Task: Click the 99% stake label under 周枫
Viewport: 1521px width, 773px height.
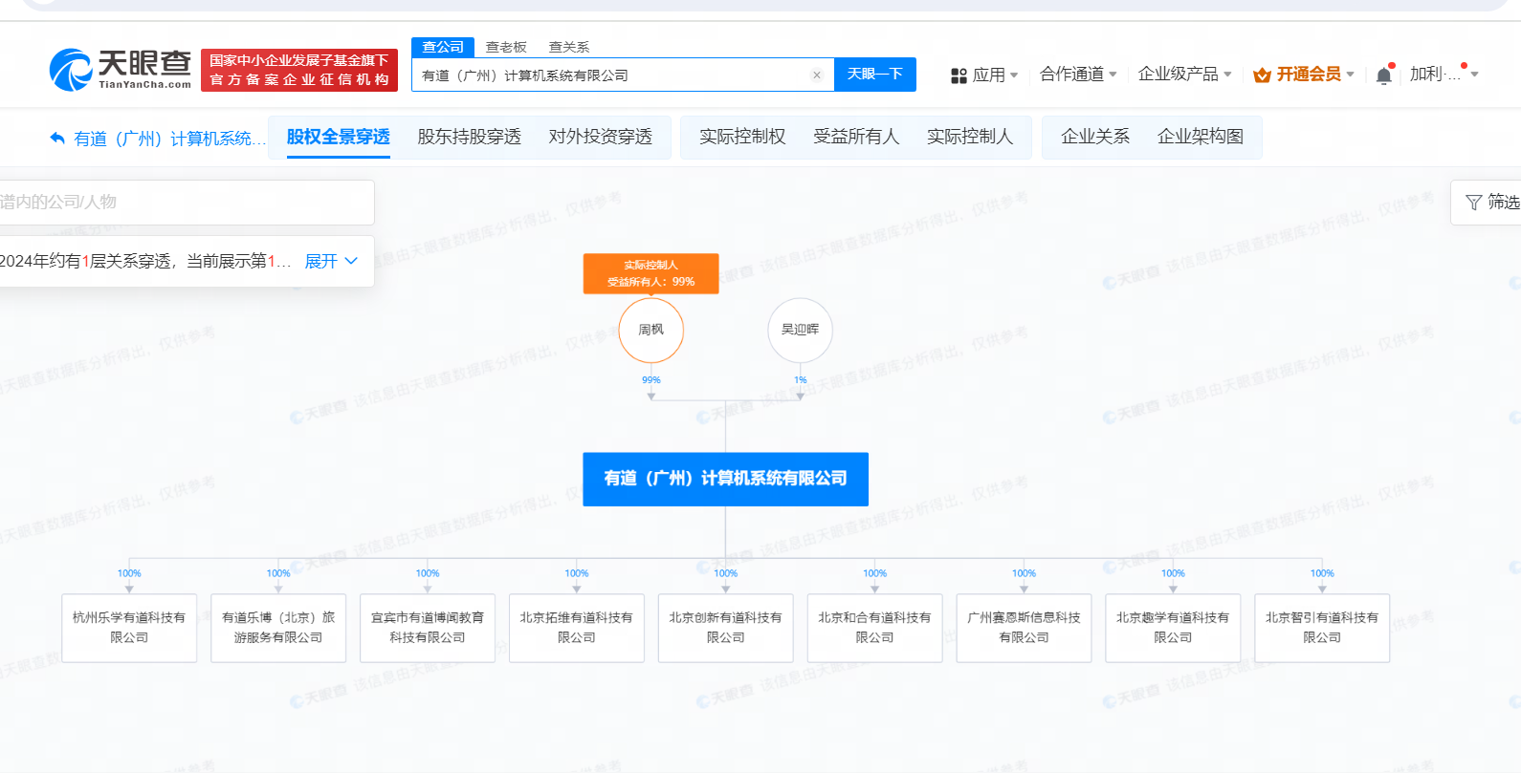Action: tap(651, 380)
